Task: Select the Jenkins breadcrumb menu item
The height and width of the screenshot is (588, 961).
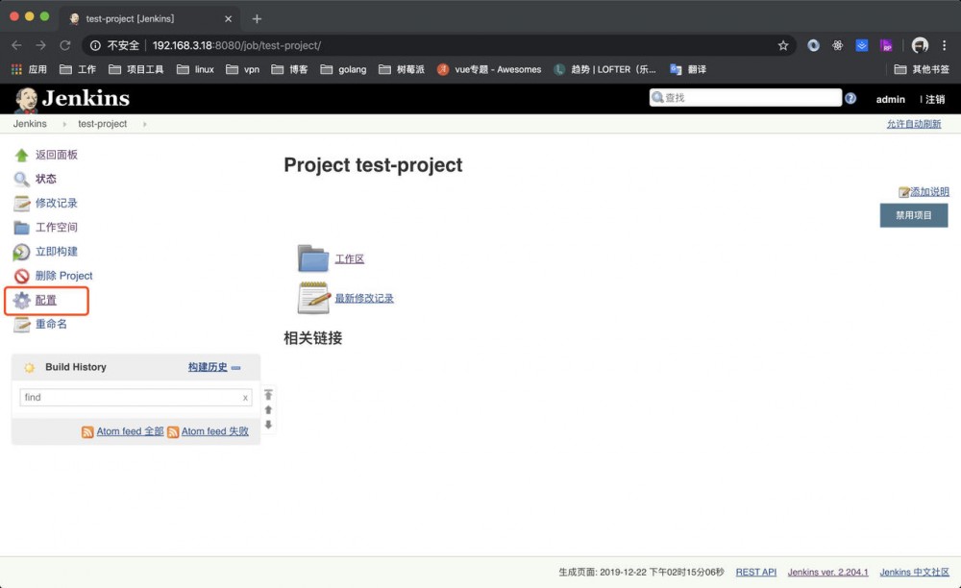Action: (29, 124)
